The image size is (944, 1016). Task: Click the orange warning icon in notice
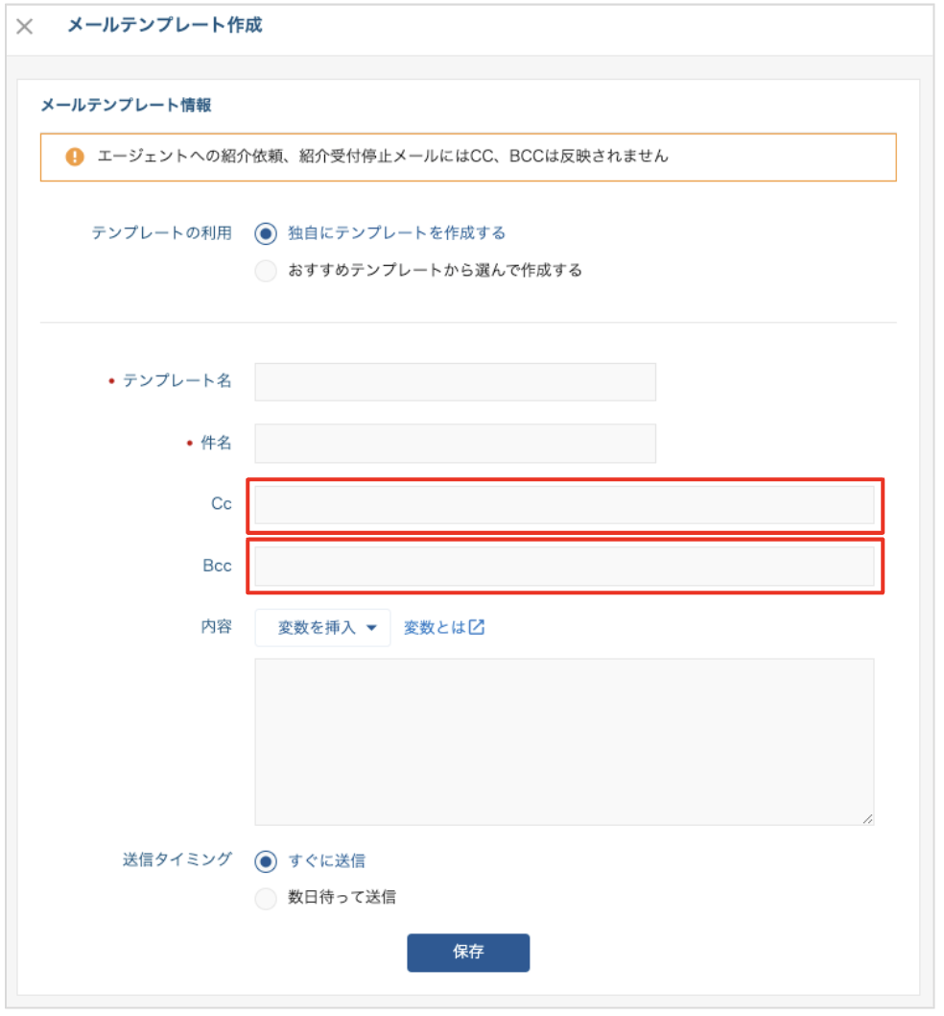click(75, 157)
